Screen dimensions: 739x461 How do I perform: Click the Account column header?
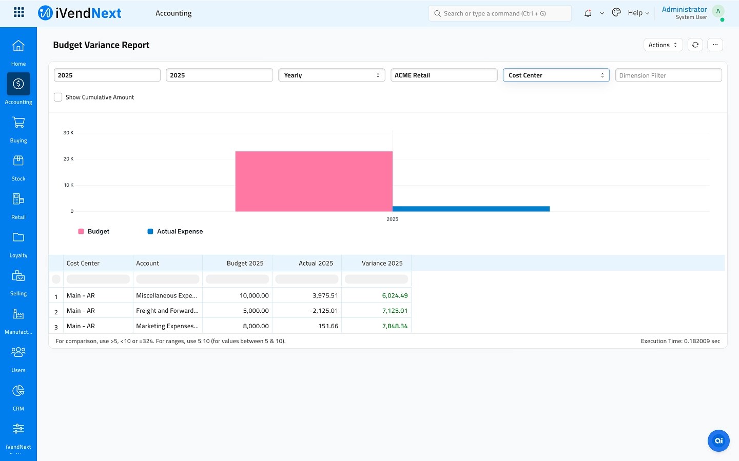click(x=168, y=263)
